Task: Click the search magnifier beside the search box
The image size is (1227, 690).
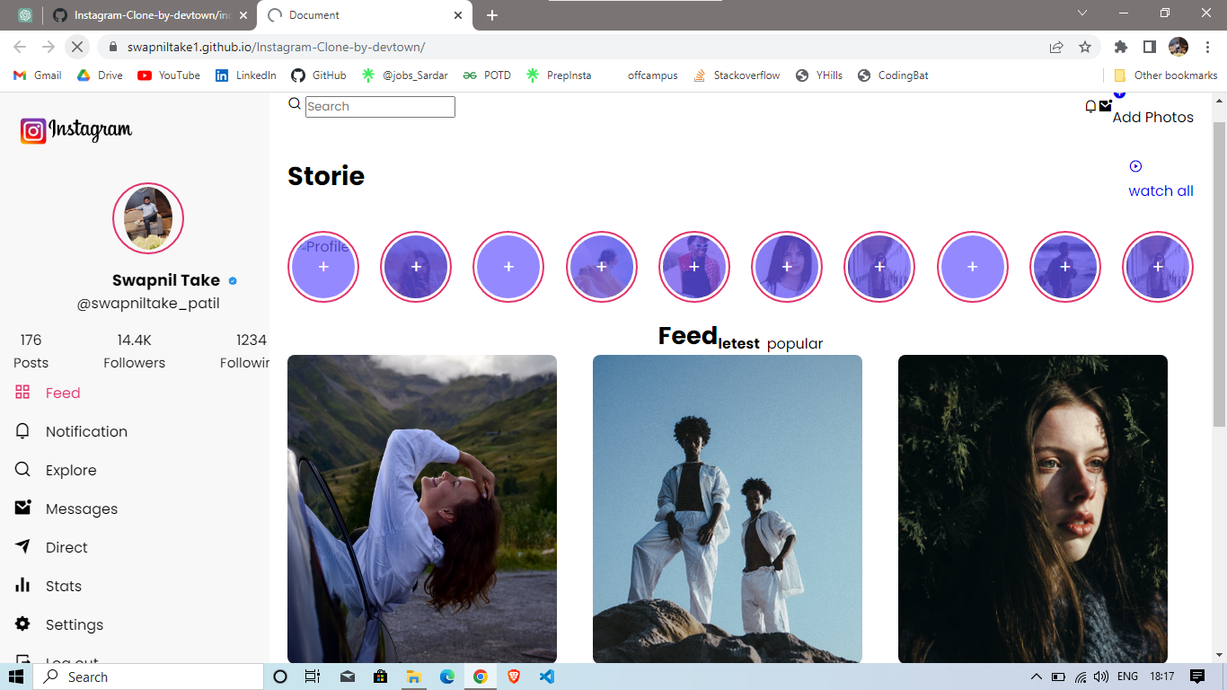Action: coord(294,103)
